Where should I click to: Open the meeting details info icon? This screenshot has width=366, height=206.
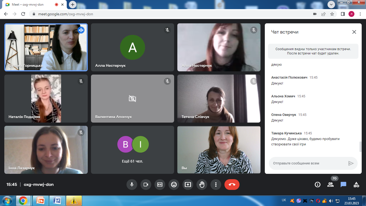318,185
